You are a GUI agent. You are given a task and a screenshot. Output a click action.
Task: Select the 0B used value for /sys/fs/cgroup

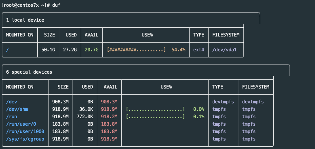pos(90,139)
